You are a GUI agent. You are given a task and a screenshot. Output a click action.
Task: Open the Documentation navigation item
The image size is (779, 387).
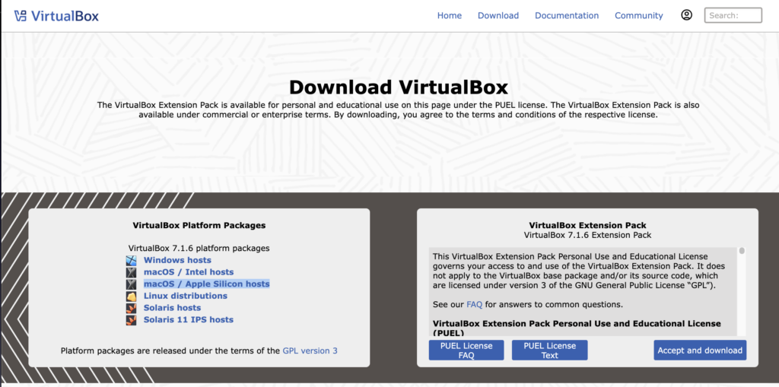pos(566,16)
